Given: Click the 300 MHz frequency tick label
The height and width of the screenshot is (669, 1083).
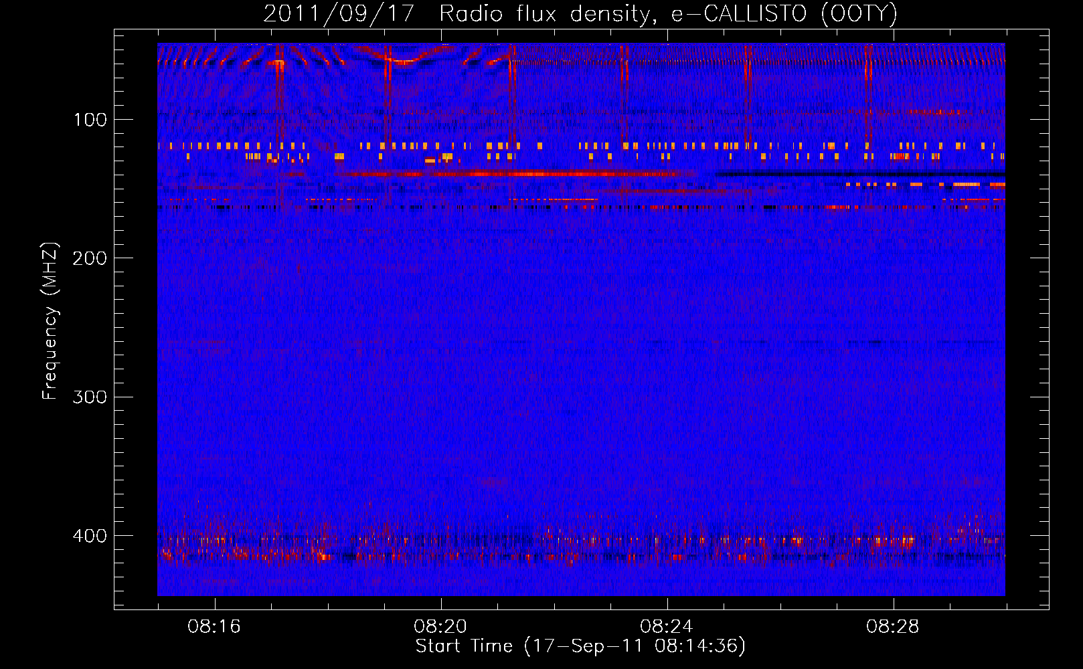Looking at the screenshot, I should pyautogui.click(x=90, y=397).
